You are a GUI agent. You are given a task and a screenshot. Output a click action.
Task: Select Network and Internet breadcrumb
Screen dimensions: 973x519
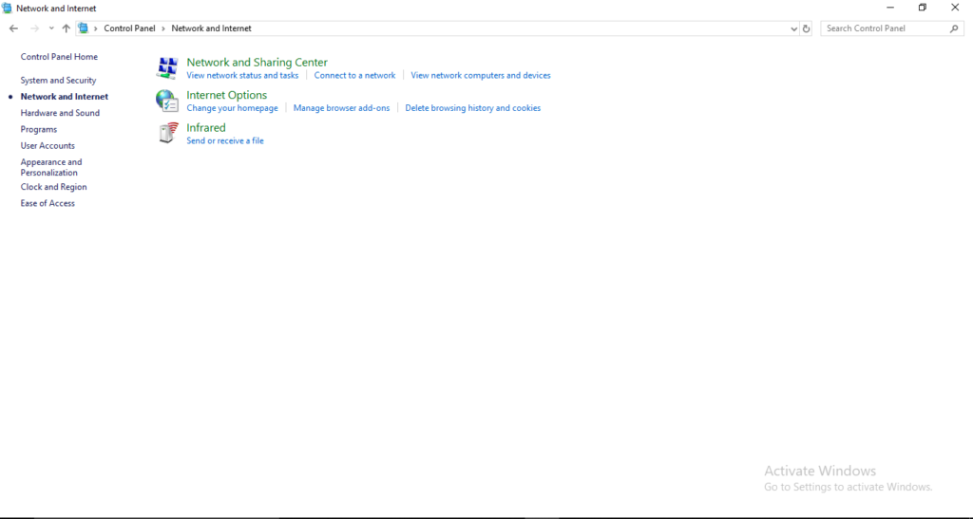click(x=212, y=28)
